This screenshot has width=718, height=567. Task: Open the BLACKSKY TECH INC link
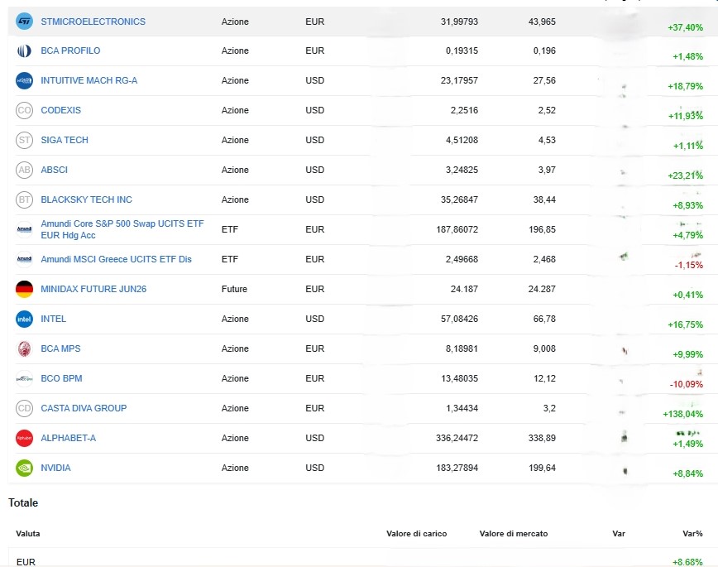coord(86,199)
